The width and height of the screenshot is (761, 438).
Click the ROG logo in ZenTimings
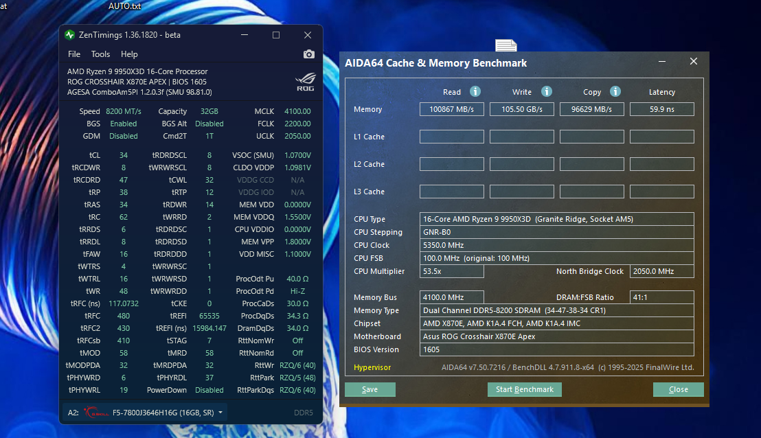pyautogui.click(x=305, y=81)
